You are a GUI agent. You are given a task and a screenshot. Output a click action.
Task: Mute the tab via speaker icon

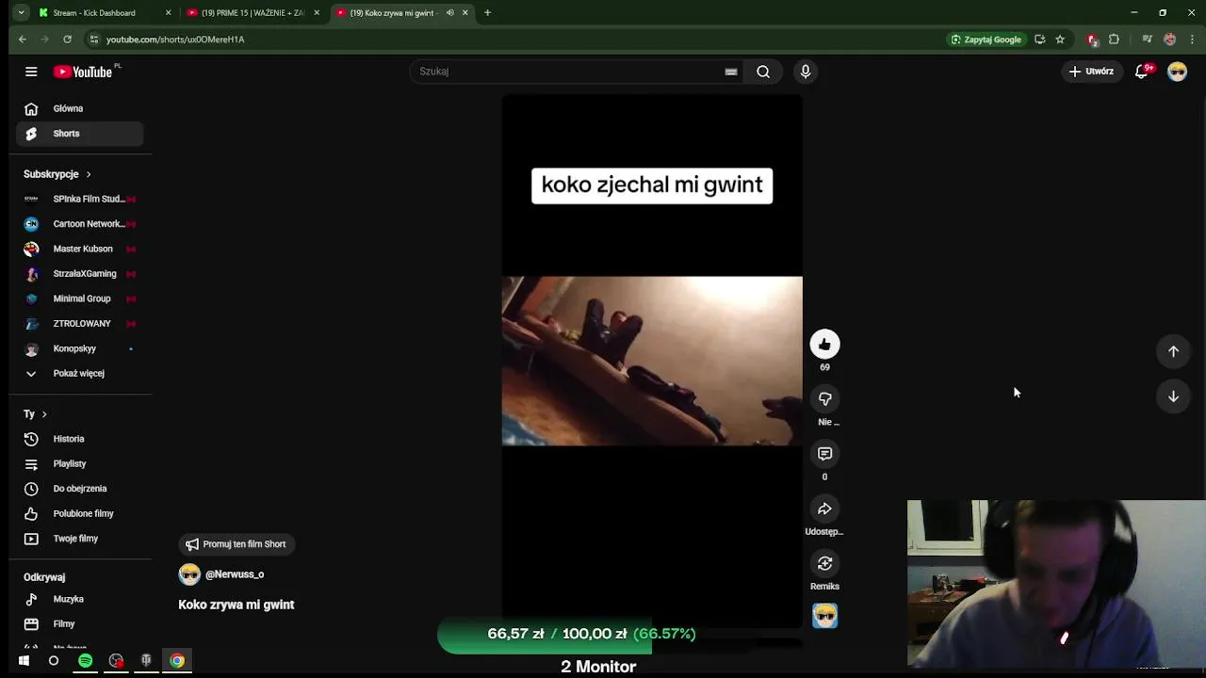coord(449,13)
